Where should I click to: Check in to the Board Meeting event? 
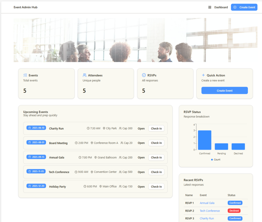tap(156, 143)
